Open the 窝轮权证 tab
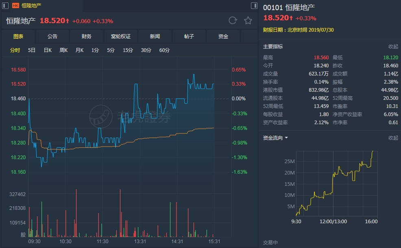Viewport: 401px width, 248px height. tap(121, 37)
